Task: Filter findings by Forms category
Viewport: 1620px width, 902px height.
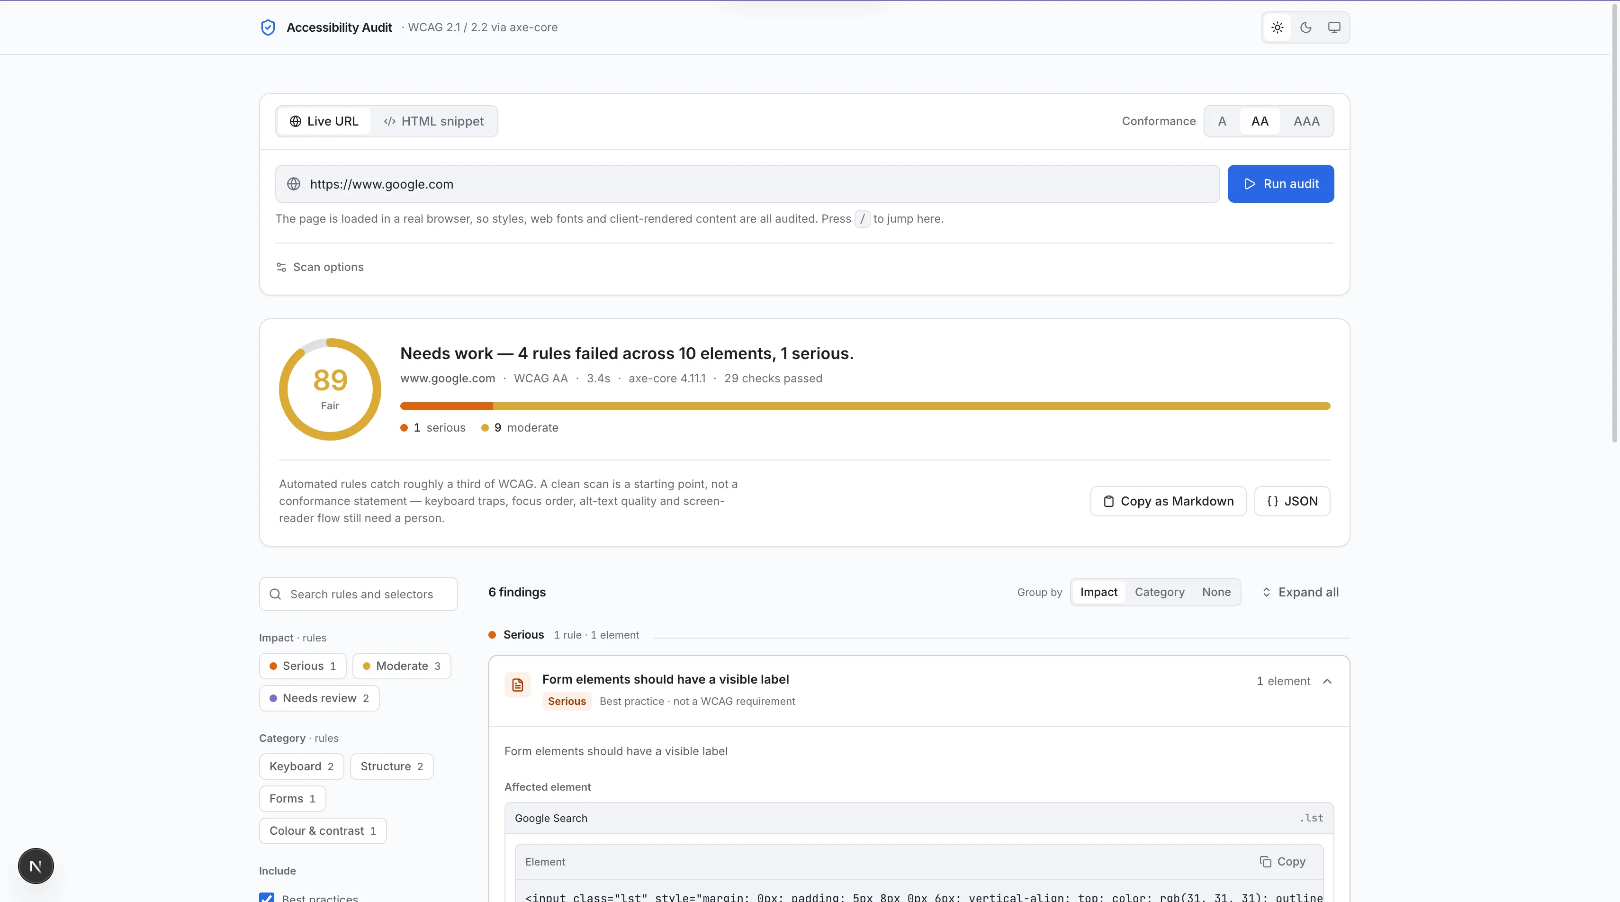Action: point(292,799)
